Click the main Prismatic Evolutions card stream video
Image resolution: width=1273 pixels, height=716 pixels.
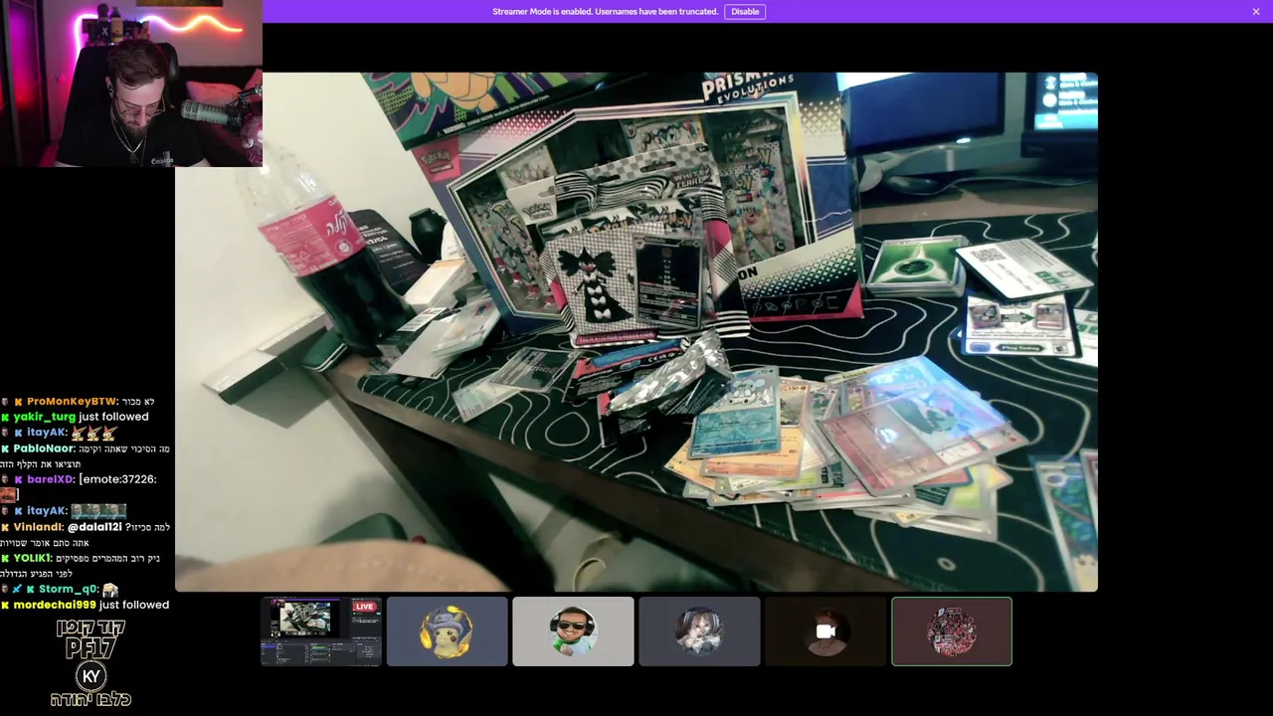pyautogui.click(x=636, y=332)
